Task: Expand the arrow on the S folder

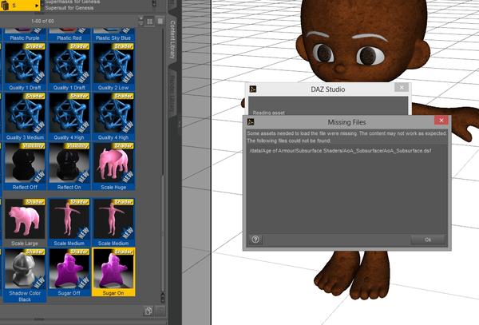Action: coord(37,6)
